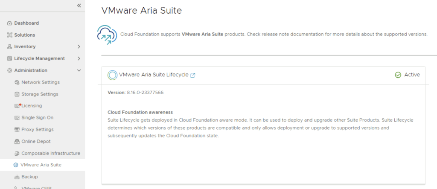Open the Dashboard page
The height and width of the screenshot is (189, 437).
[26, 23]
